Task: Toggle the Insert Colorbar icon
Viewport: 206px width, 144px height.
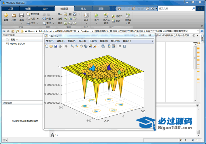Action: pyautogui.click(x=109, y=46)
